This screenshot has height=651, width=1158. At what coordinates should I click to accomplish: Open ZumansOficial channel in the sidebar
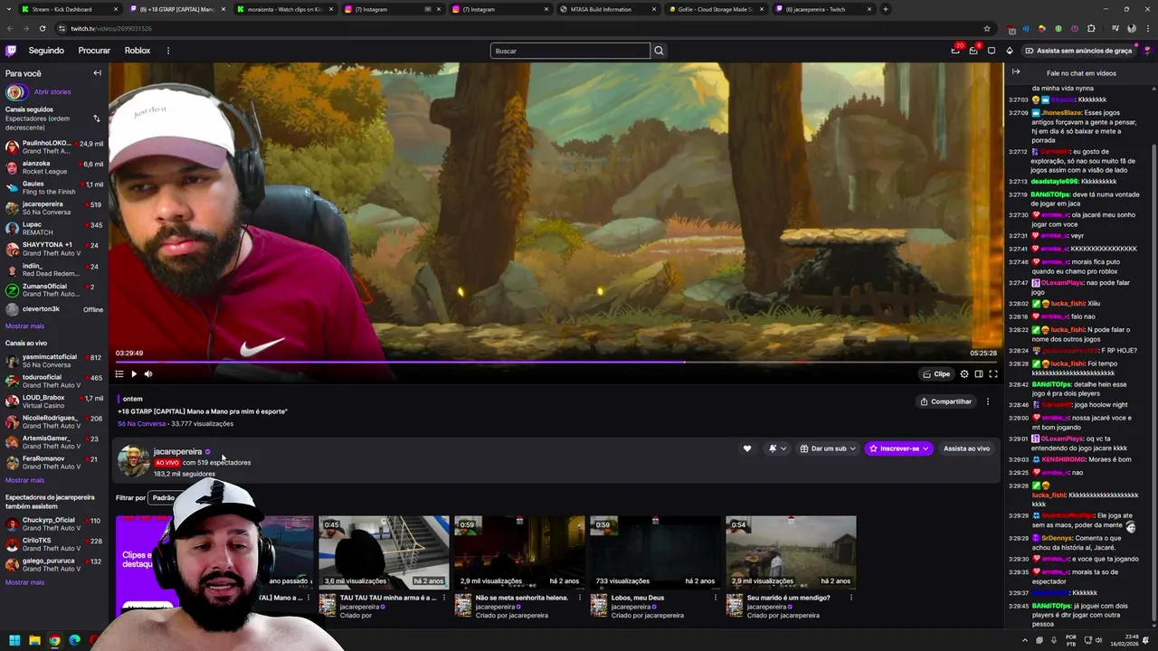coord(54,289)
